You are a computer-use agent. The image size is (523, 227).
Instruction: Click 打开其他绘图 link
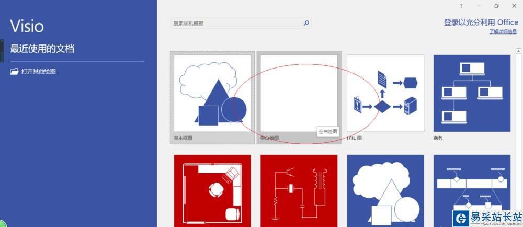click(39, 71)
